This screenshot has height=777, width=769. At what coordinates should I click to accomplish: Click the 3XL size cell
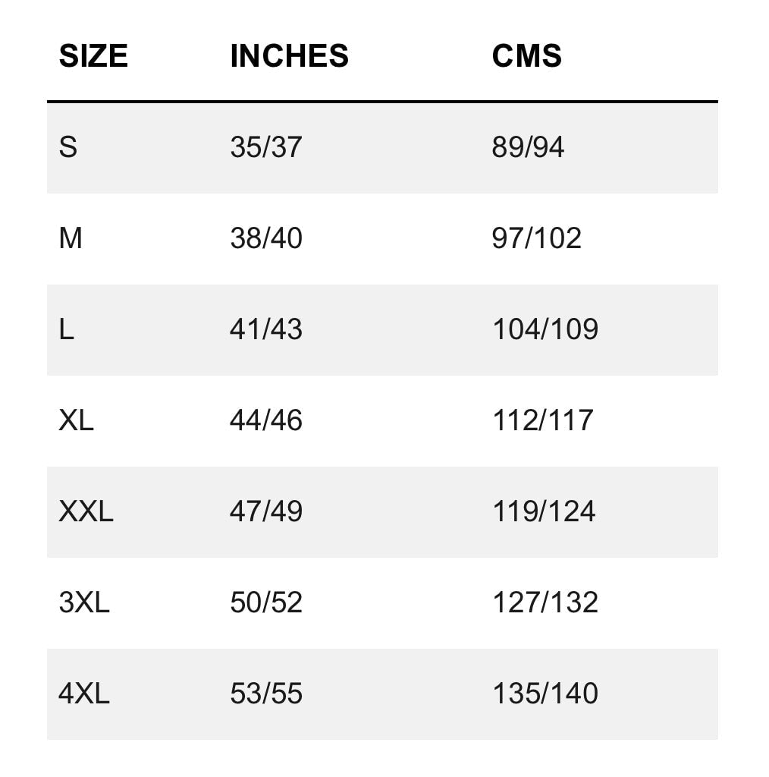(x=84, y=602)
